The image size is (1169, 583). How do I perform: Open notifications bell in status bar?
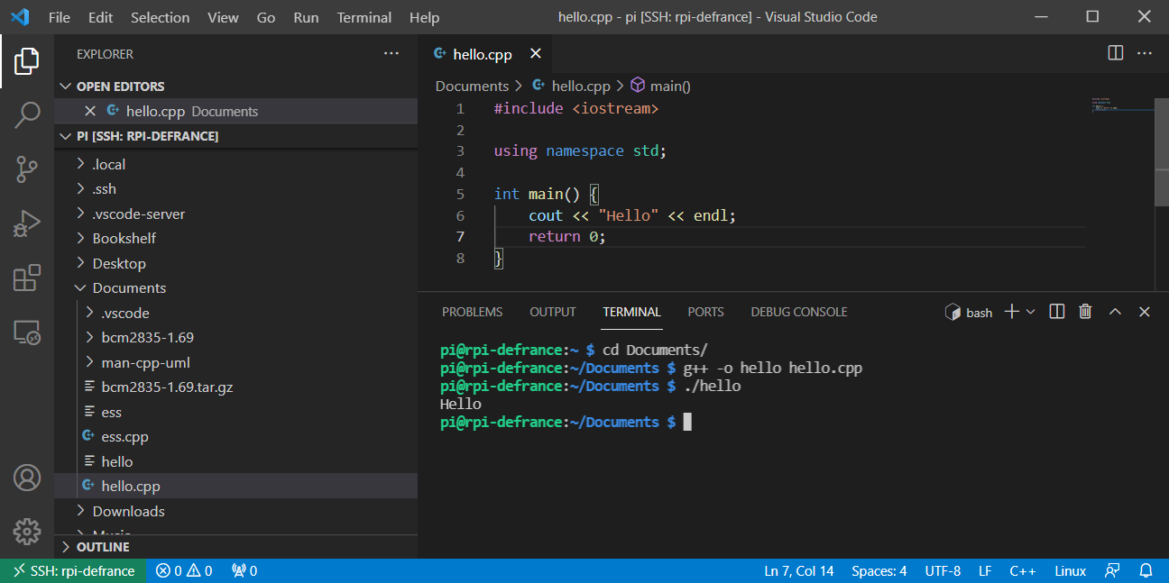click(x=1146, y=570)
